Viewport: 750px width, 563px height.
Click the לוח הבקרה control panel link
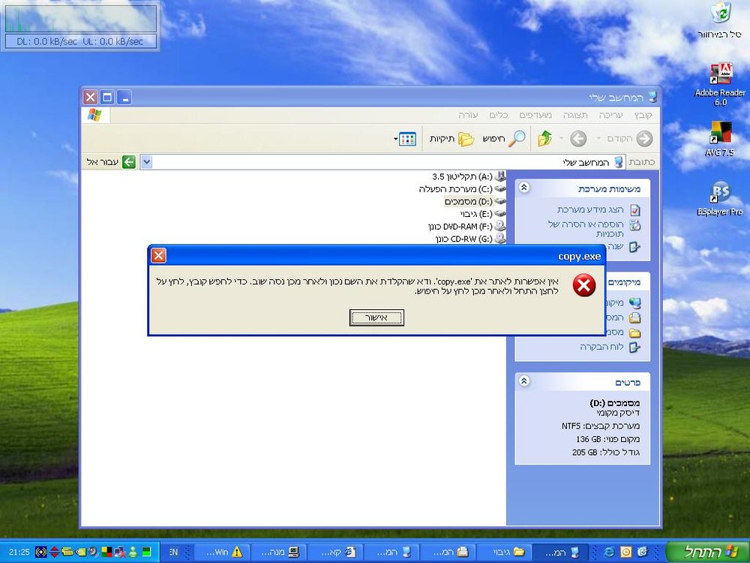601,347
